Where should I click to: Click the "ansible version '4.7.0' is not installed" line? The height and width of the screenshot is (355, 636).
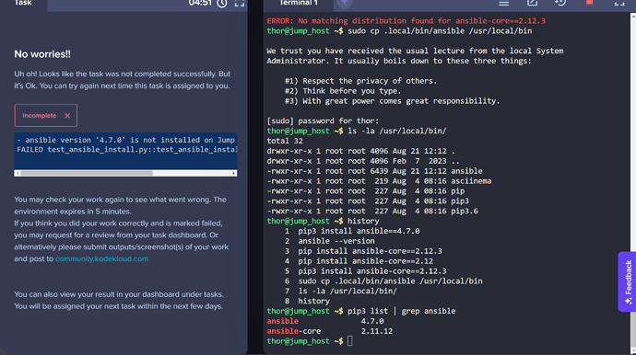click(x=125, y=140)
